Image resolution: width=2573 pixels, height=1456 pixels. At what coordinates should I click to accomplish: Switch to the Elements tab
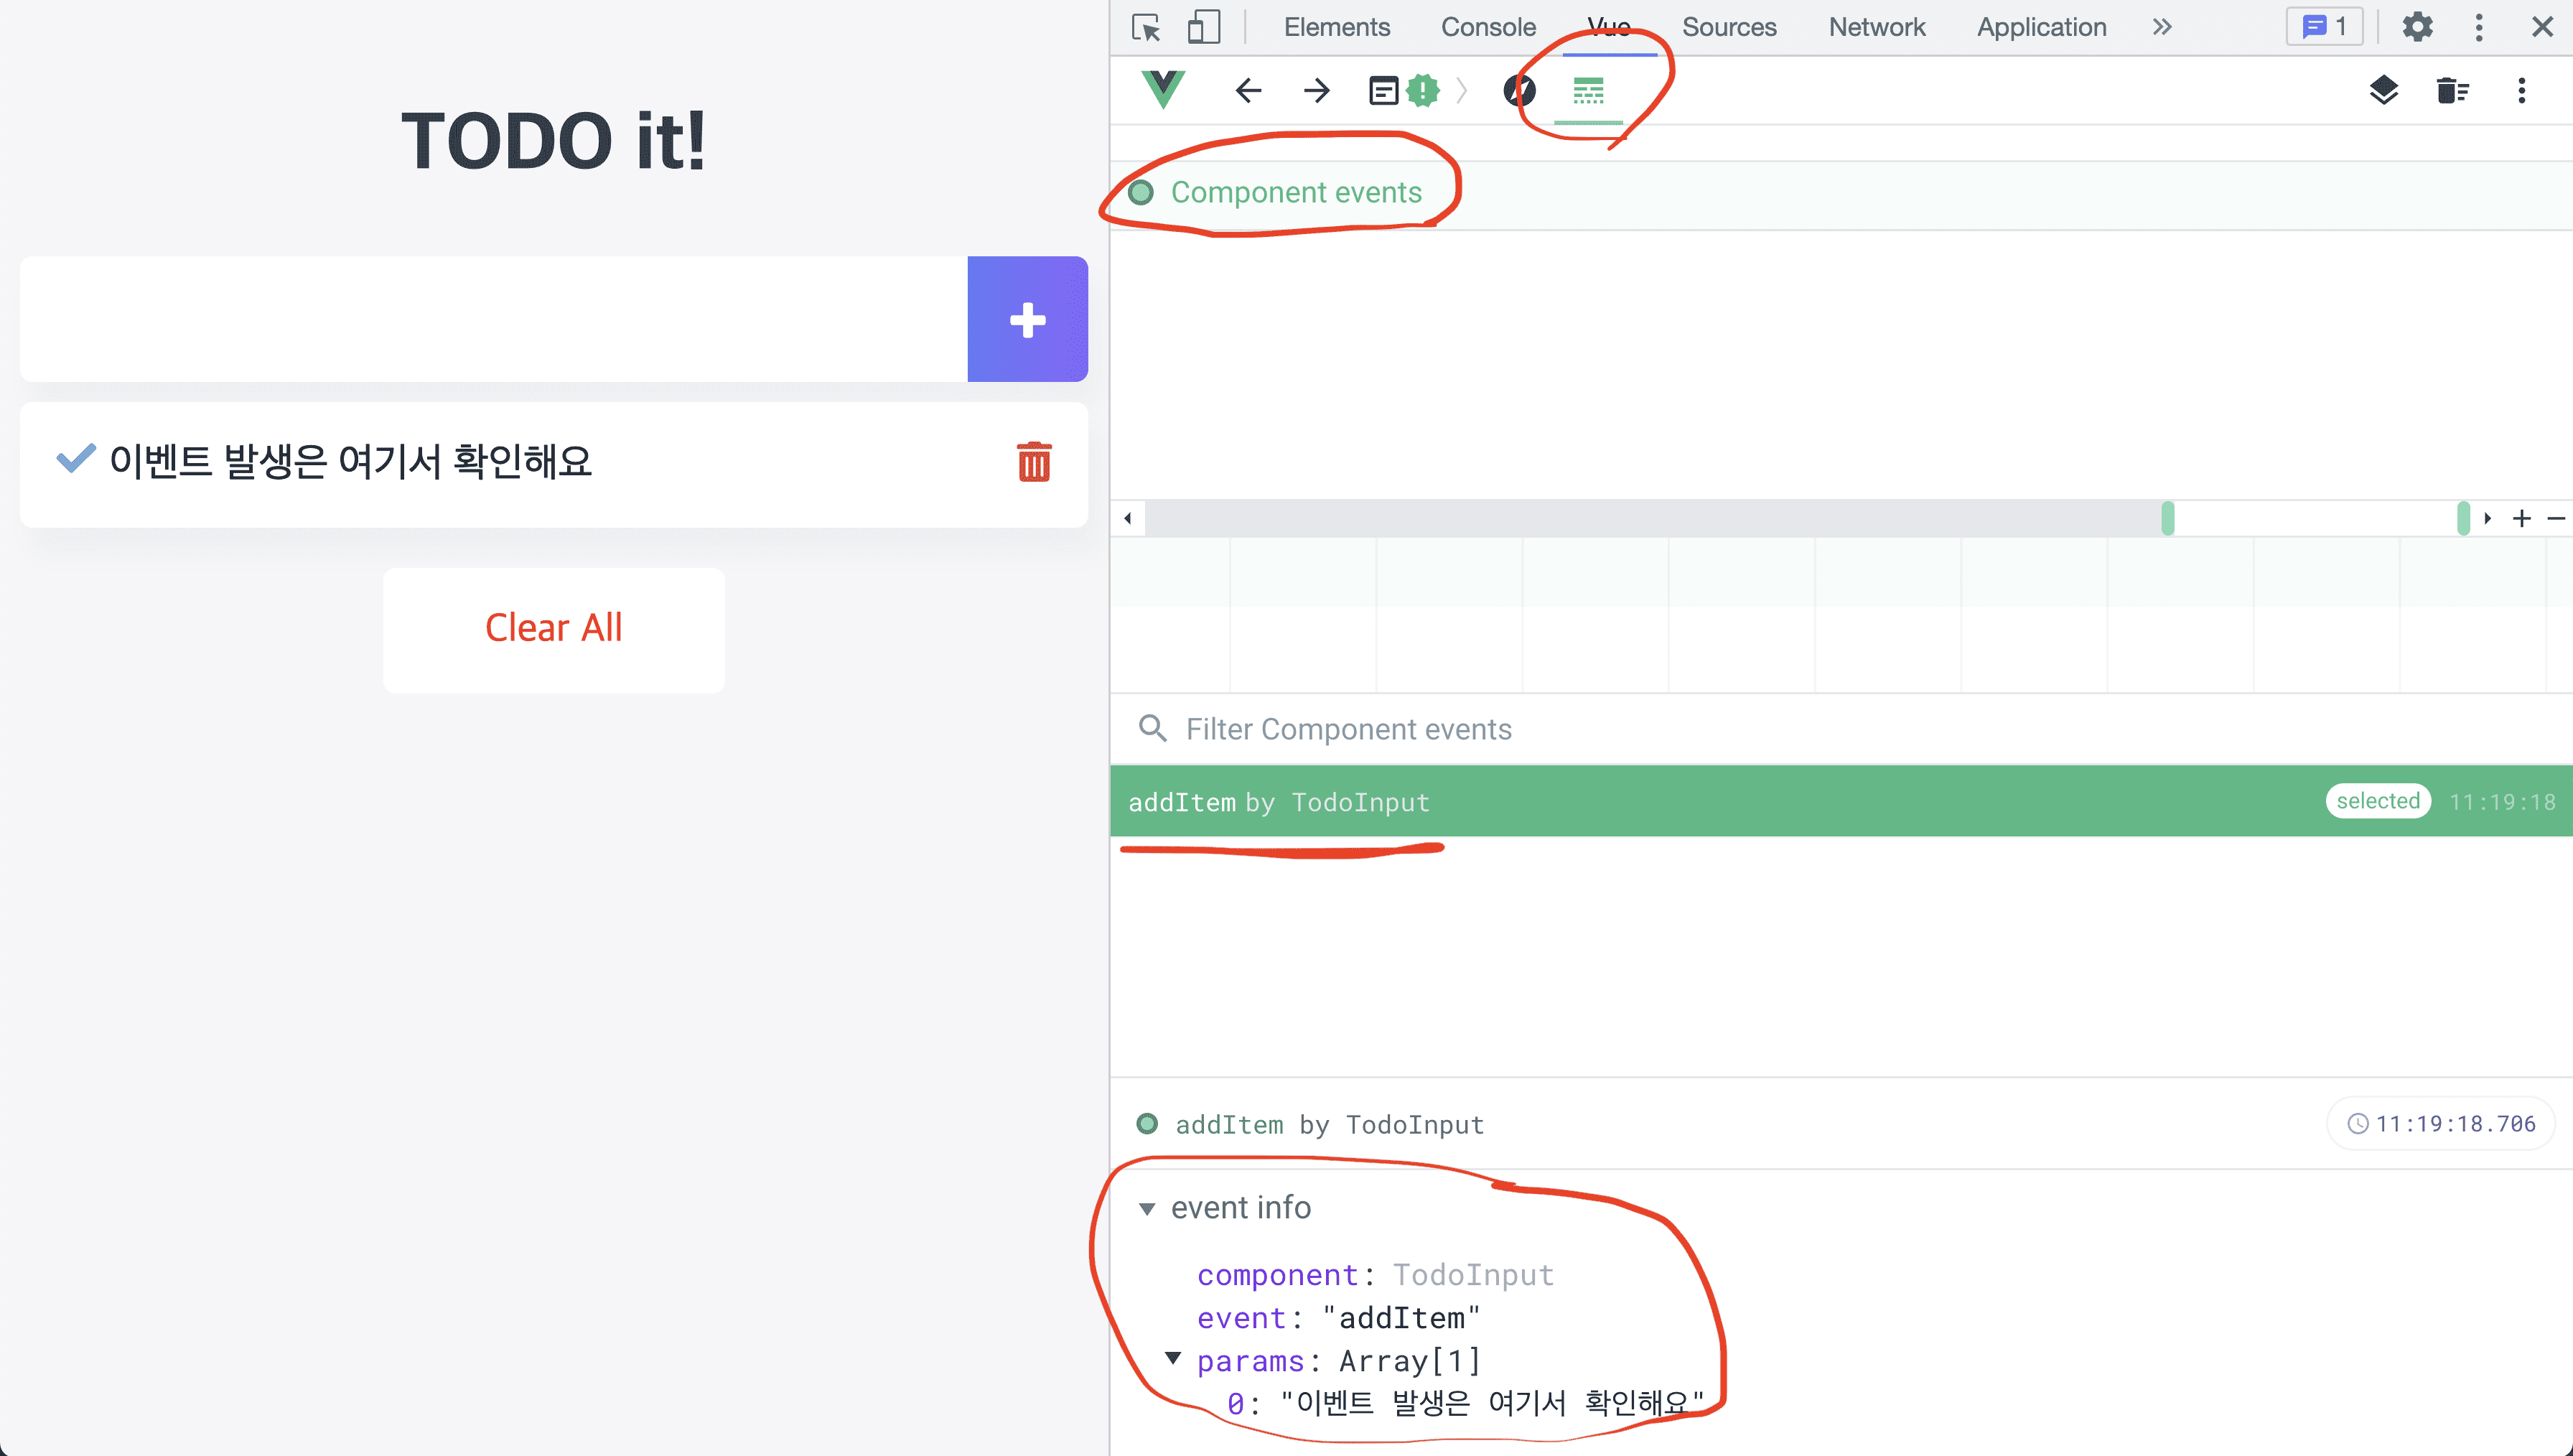(x=1337, y=27)
